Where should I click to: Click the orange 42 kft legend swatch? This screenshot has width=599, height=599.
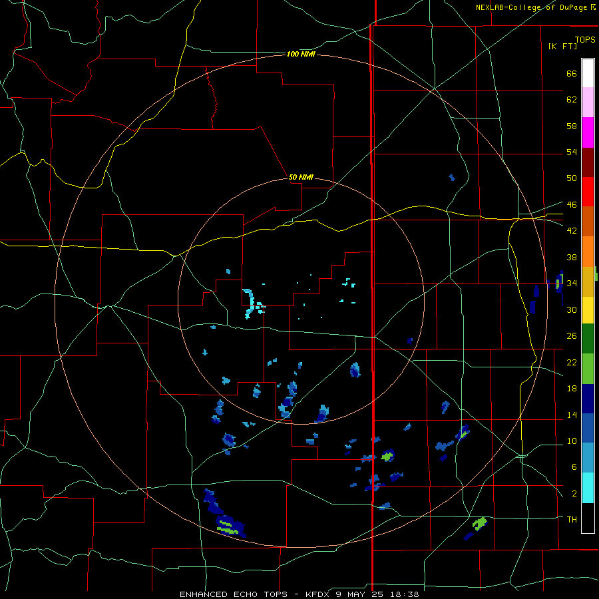click(x=588, y=252)
